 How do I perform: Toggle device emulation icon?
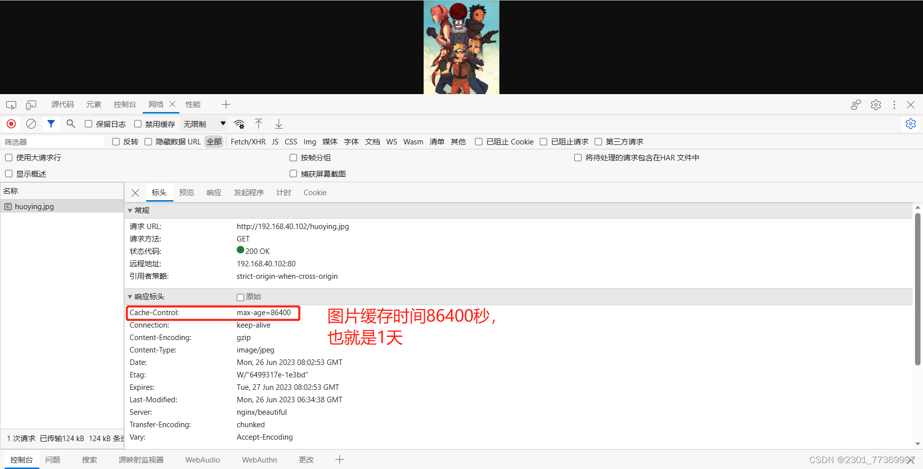[31, 105]
